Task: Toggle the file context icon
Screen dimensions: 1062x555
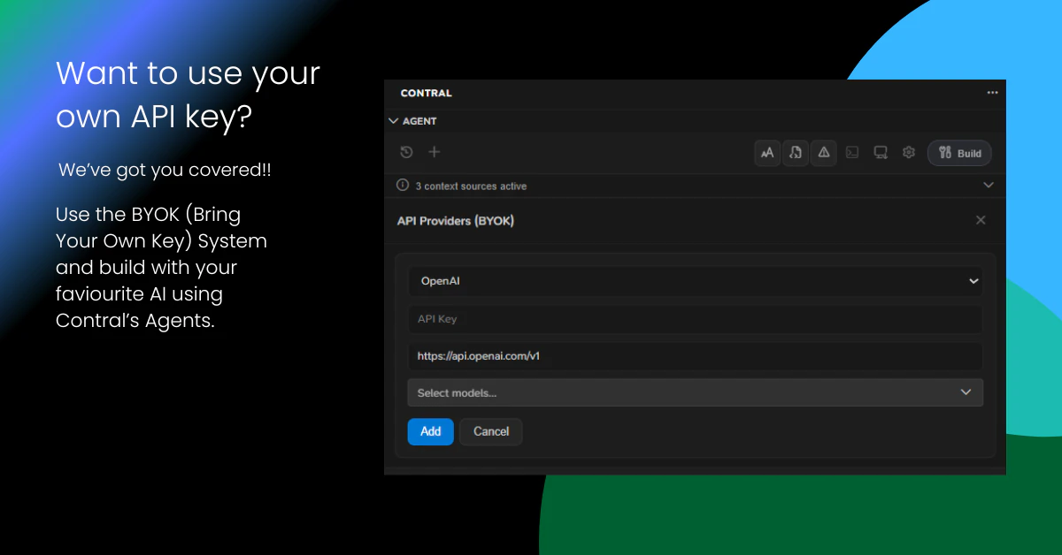Action: point(796,153)
